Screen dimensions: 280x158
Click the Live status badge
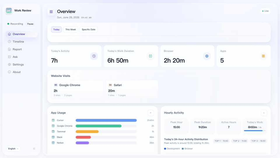[x=265, y=11]
